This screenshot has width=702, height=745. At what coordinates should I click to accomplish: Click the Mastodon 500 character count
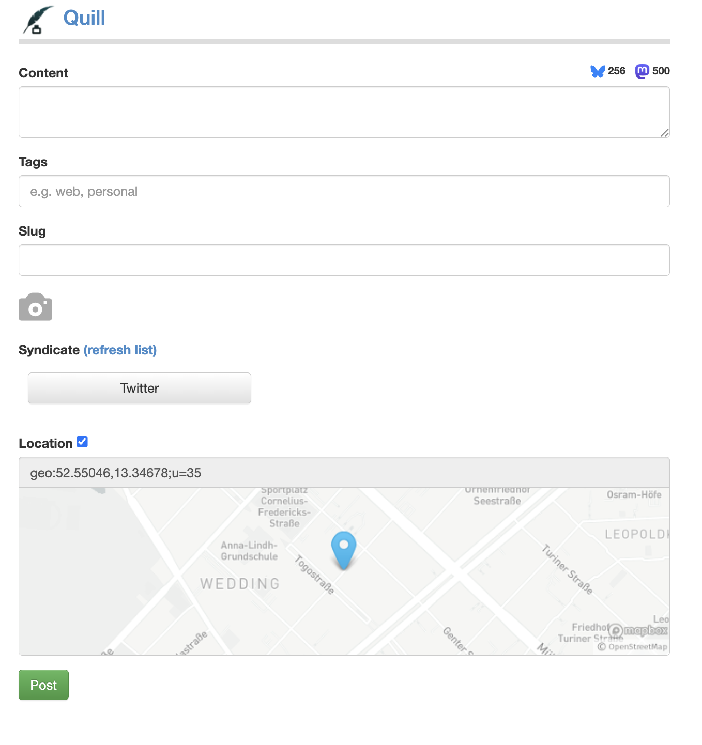point(661,71)
